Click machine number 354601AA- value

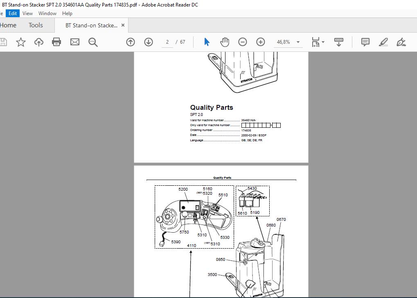click(248, 120)
